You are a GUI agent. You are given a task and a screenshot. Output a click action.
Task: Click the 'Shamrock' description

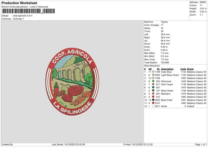coord(166,81)
